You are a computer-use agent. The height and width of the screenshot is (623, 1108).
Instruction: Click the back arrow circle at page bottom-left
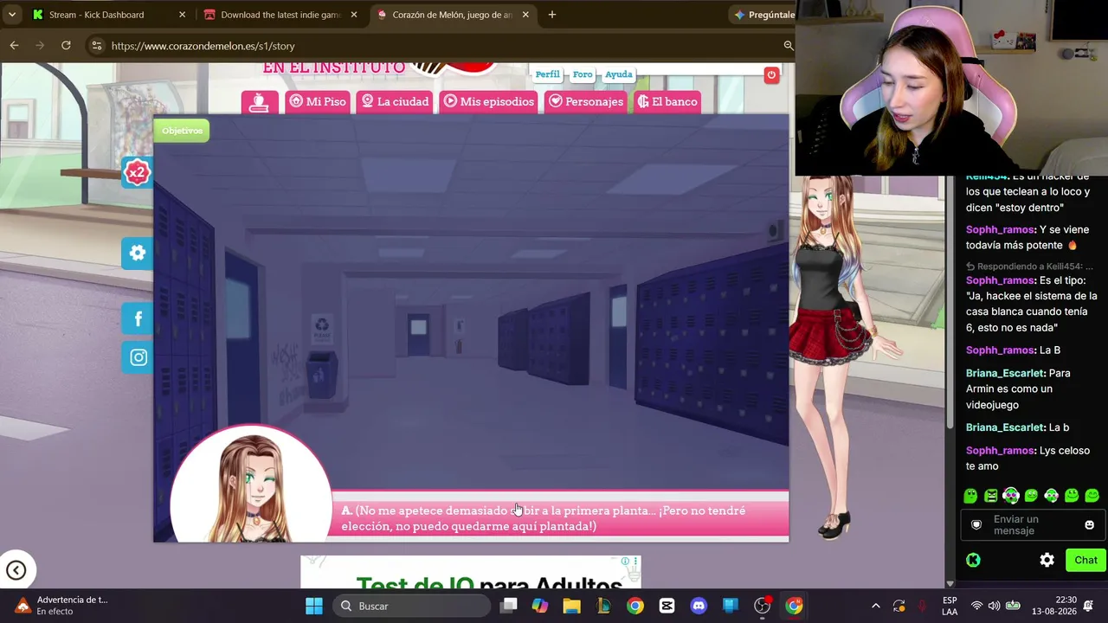click(16, 569)
